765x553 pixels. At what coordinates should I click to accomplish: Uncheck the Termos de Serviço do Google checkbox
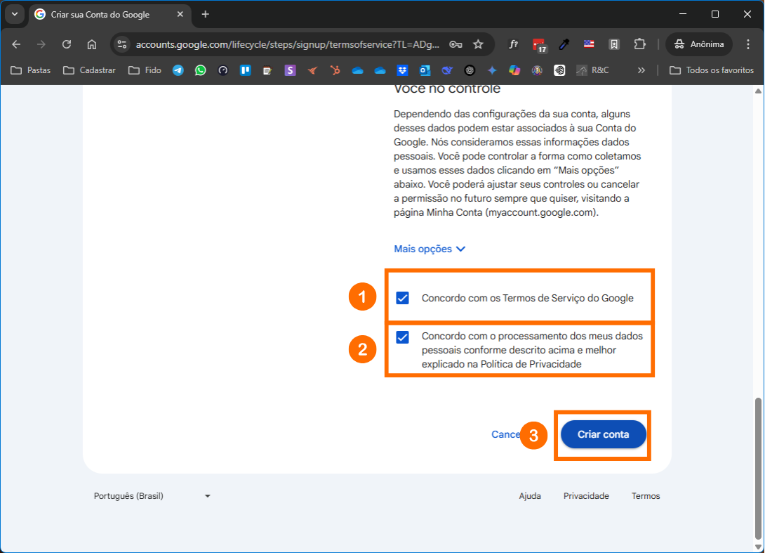[402, 298]
